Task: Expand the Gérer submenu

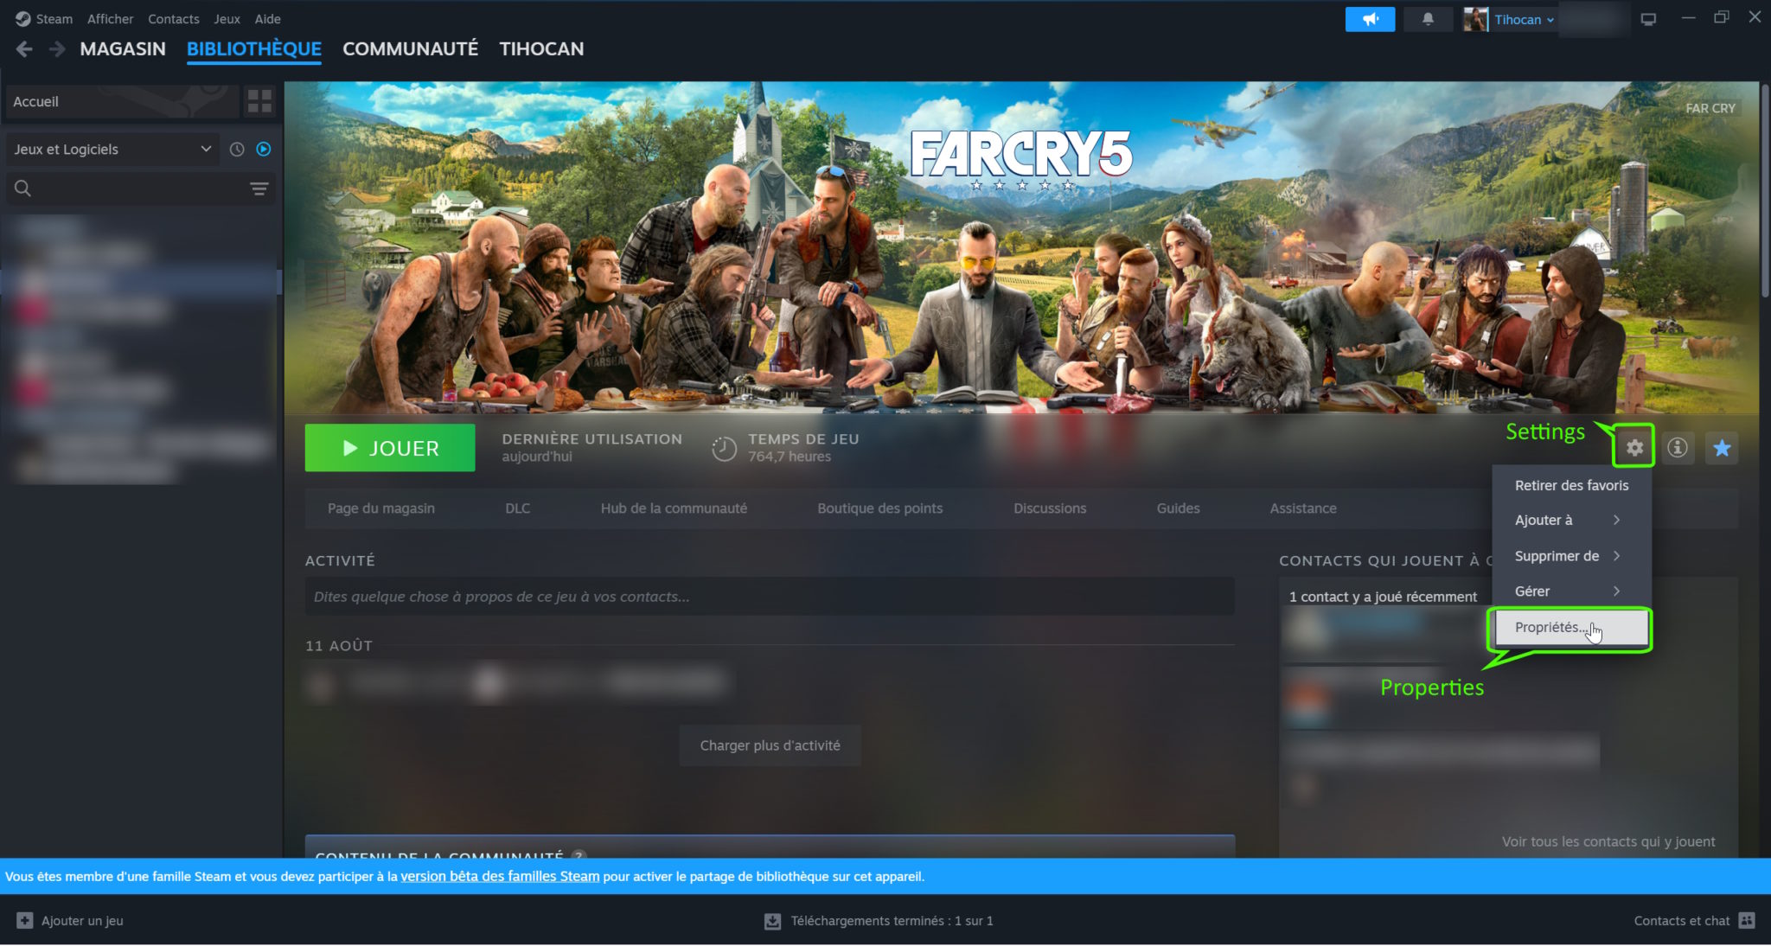Action: 1566,591
